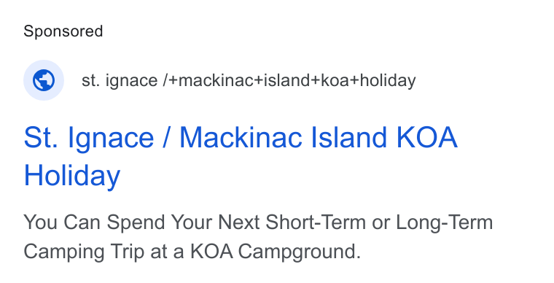Open the St. Ignace / Mackinac Island KOA link

point(241,156)
